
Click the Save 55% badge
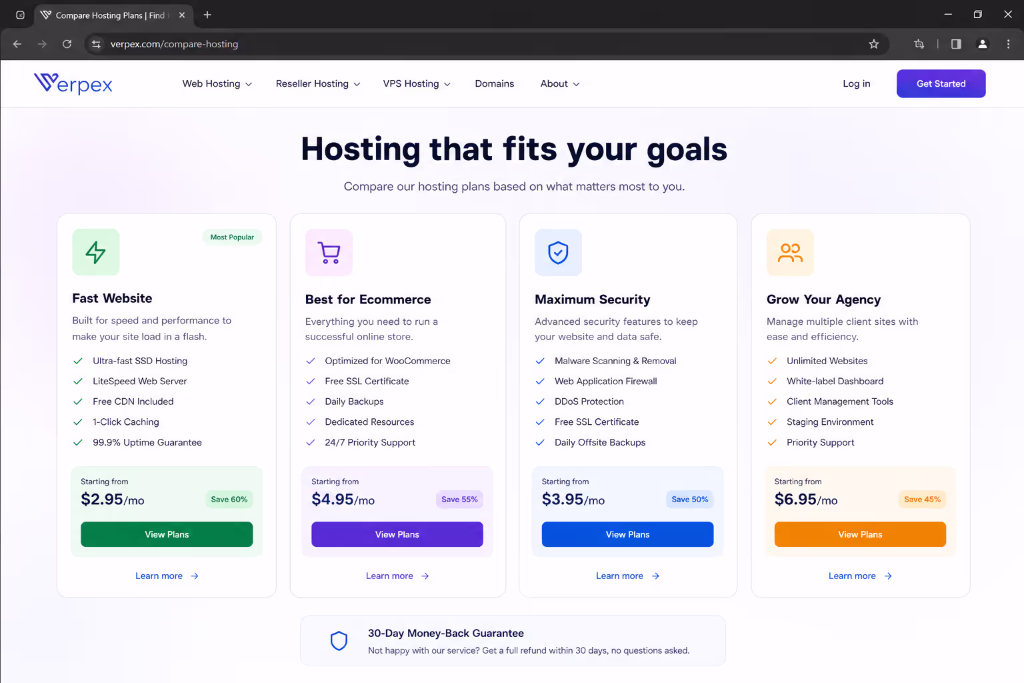coord(459,500)
